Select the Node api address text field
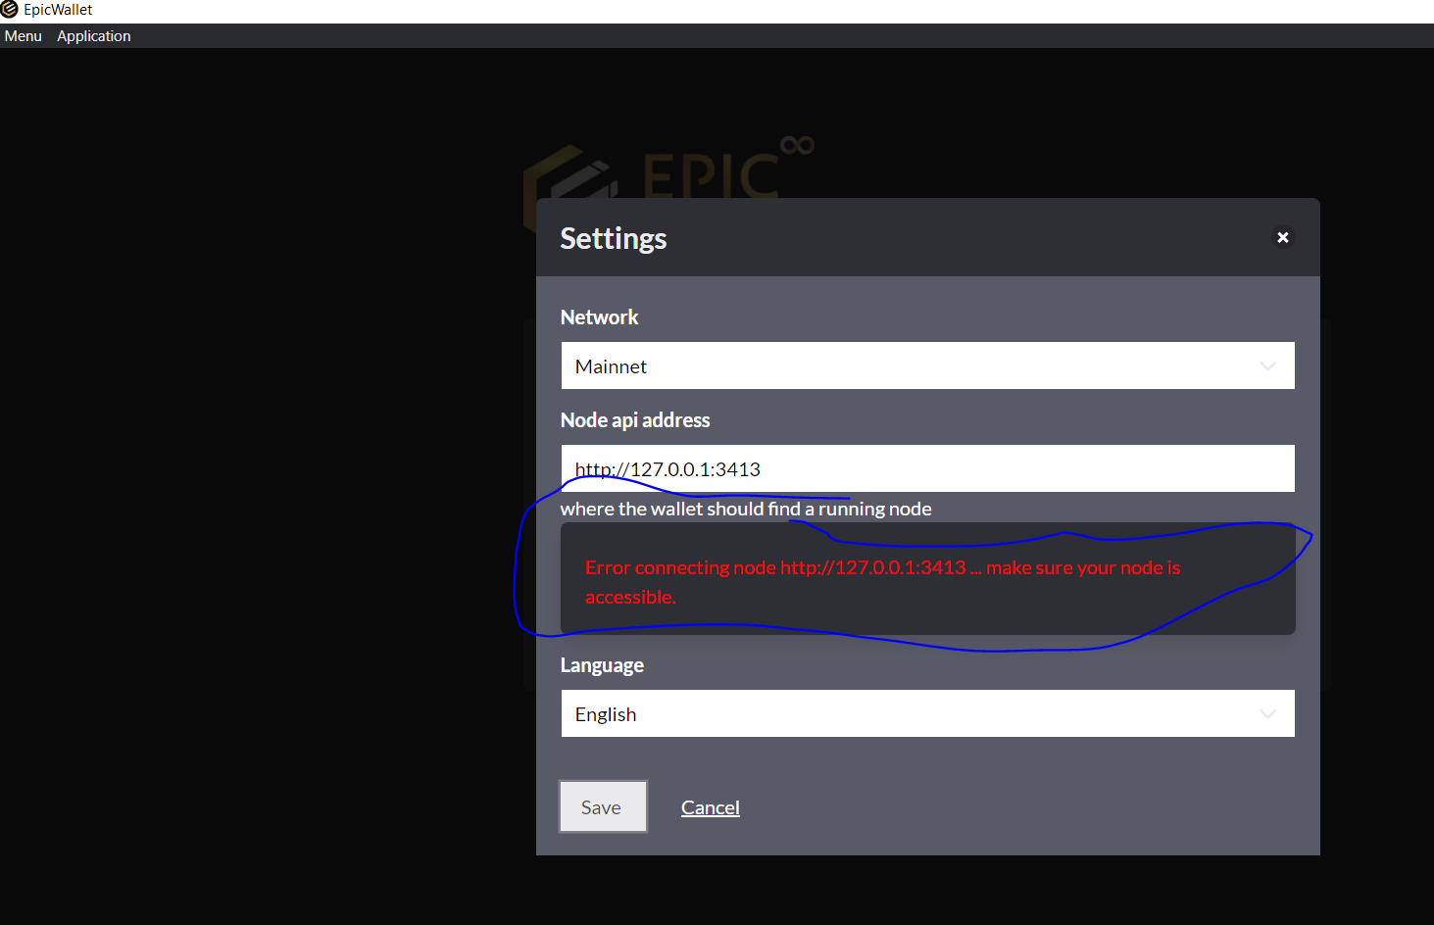1434x925 pixels. click(927, 468)
